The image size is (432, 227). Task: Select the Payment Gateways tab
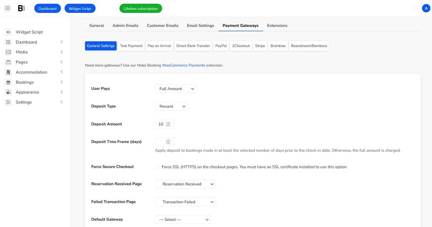240,26
